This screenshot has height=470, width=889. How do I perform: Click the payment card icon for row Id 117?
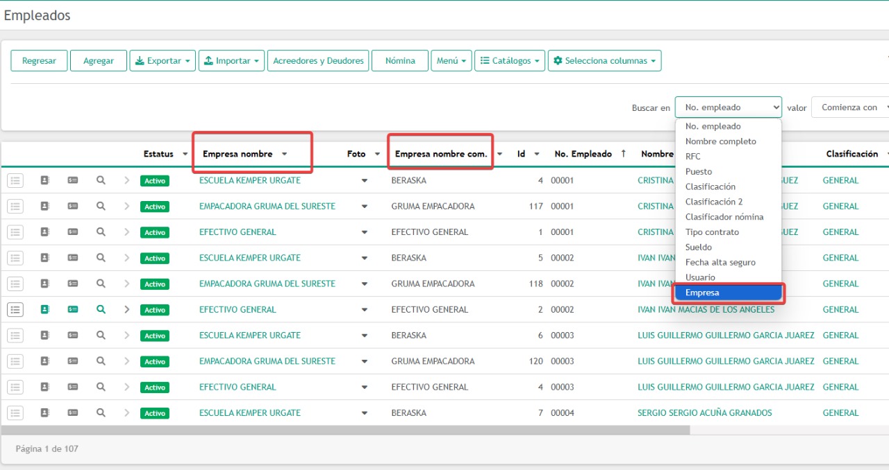coord(73,206)
